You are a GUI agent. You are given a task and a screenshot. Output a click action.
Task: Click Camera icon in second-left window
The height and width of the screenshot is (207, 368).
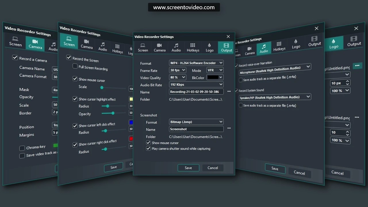point(86,41)
